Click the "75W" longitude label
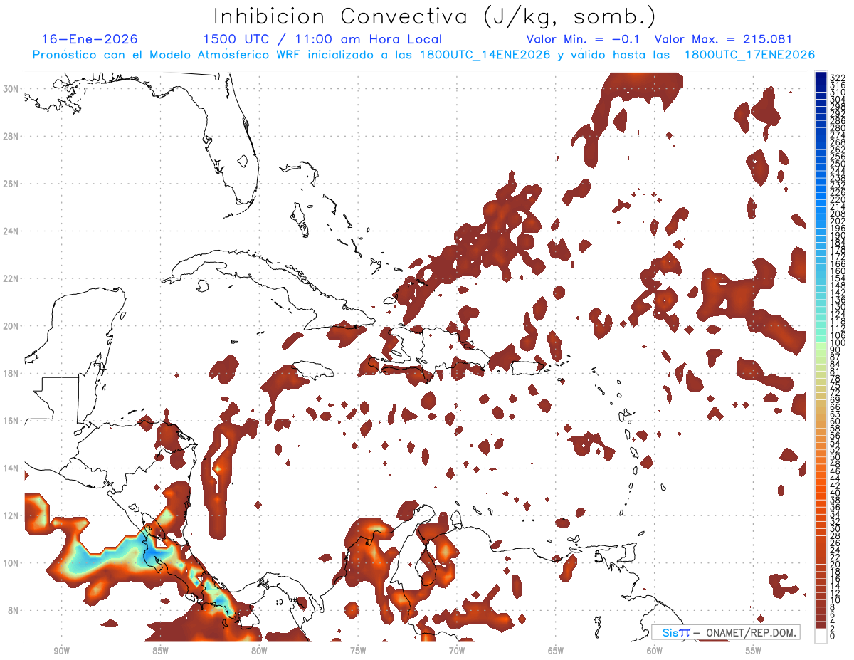 tap(358, 650)
